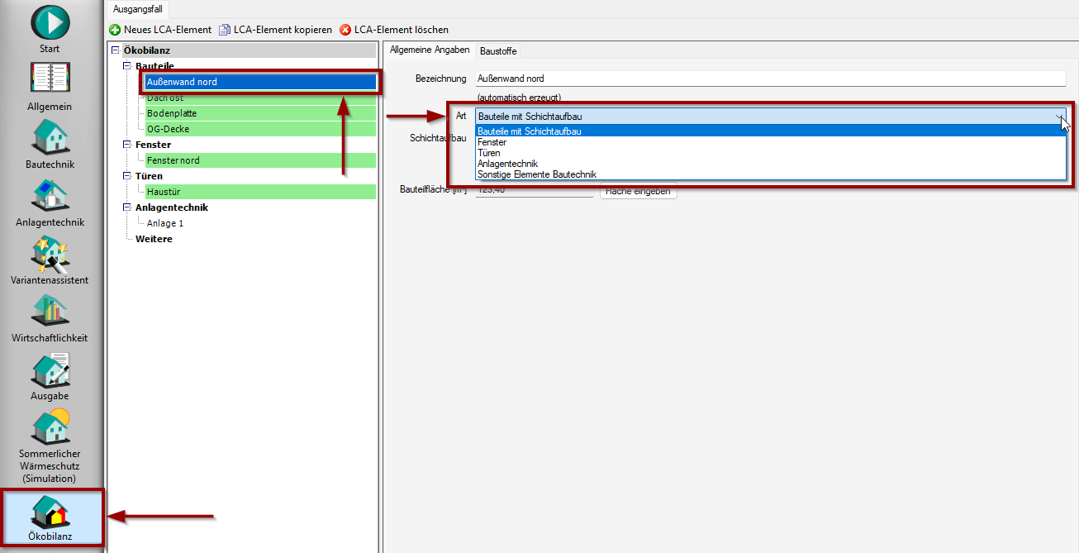Click LCA-Element kopieren in toolbar

pos(275,30)
